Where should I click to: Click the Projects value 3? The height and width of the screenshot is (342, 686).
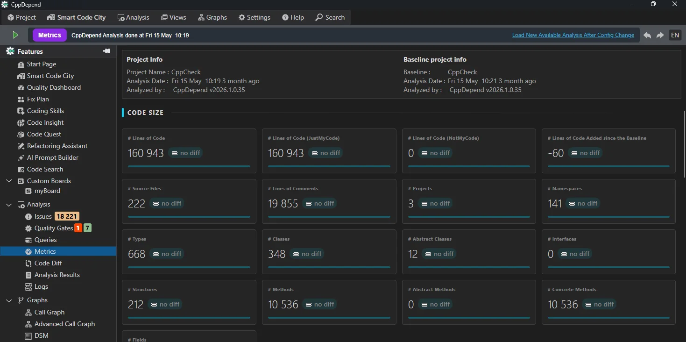411,204
